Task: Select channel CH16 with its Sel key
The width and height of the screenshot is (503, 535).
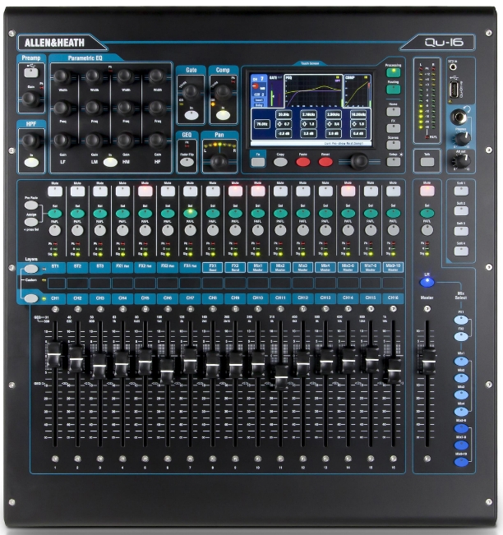Action: click(393, 214)
